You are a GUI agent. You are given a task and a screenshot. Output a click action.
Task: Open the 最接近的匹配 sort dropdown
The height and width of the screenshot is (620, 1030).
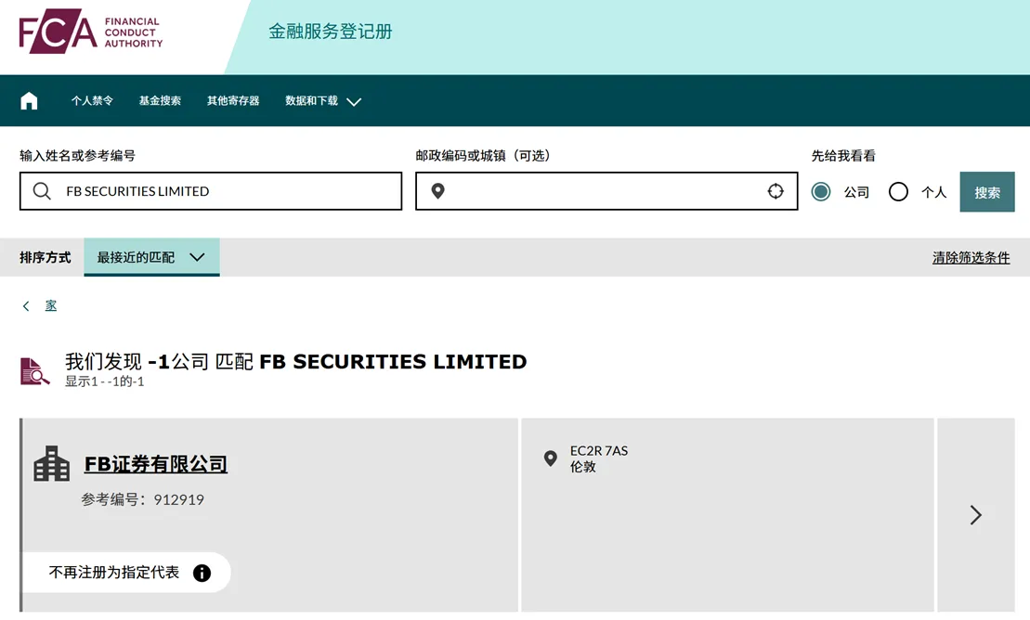click(x=151, y=257)
